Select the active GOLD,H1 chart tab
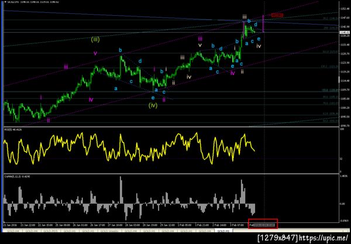Image resolution: width=351 pixels, height=244 pixels. [223, 231]
